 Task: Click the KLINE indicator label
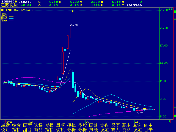pos(7,10)
